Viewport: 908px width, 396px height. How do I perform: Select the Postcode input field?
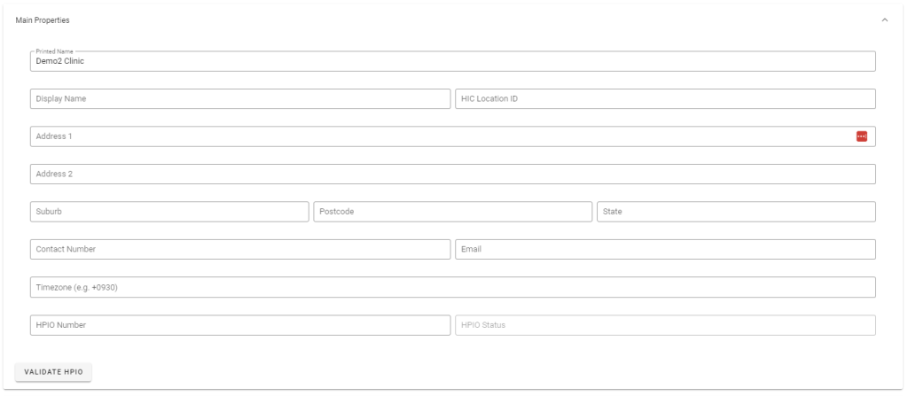pyautogui.click(x=452, y=212)
